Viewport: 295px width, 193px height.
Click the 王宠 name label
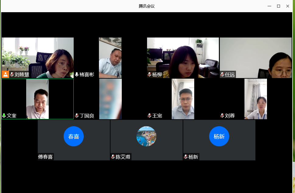click(x=157, y=116)
